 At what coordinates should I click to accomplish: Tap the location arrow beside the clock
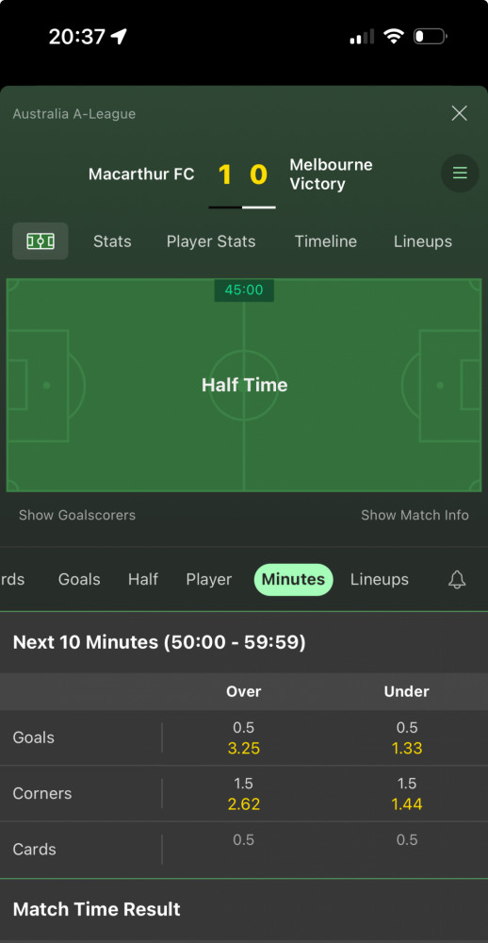(119, 37)
